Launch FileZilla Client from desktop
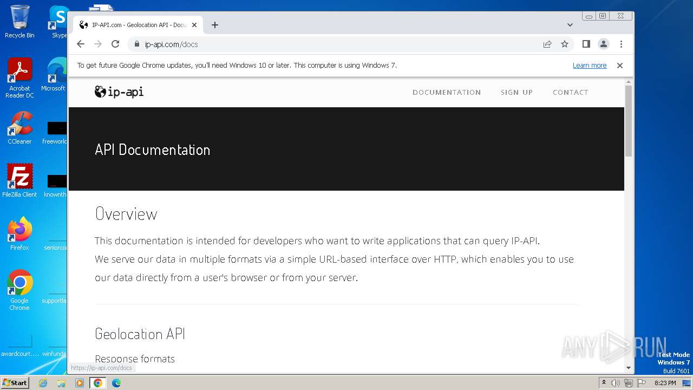The image size is (693, 390). (x=19, y=180)
